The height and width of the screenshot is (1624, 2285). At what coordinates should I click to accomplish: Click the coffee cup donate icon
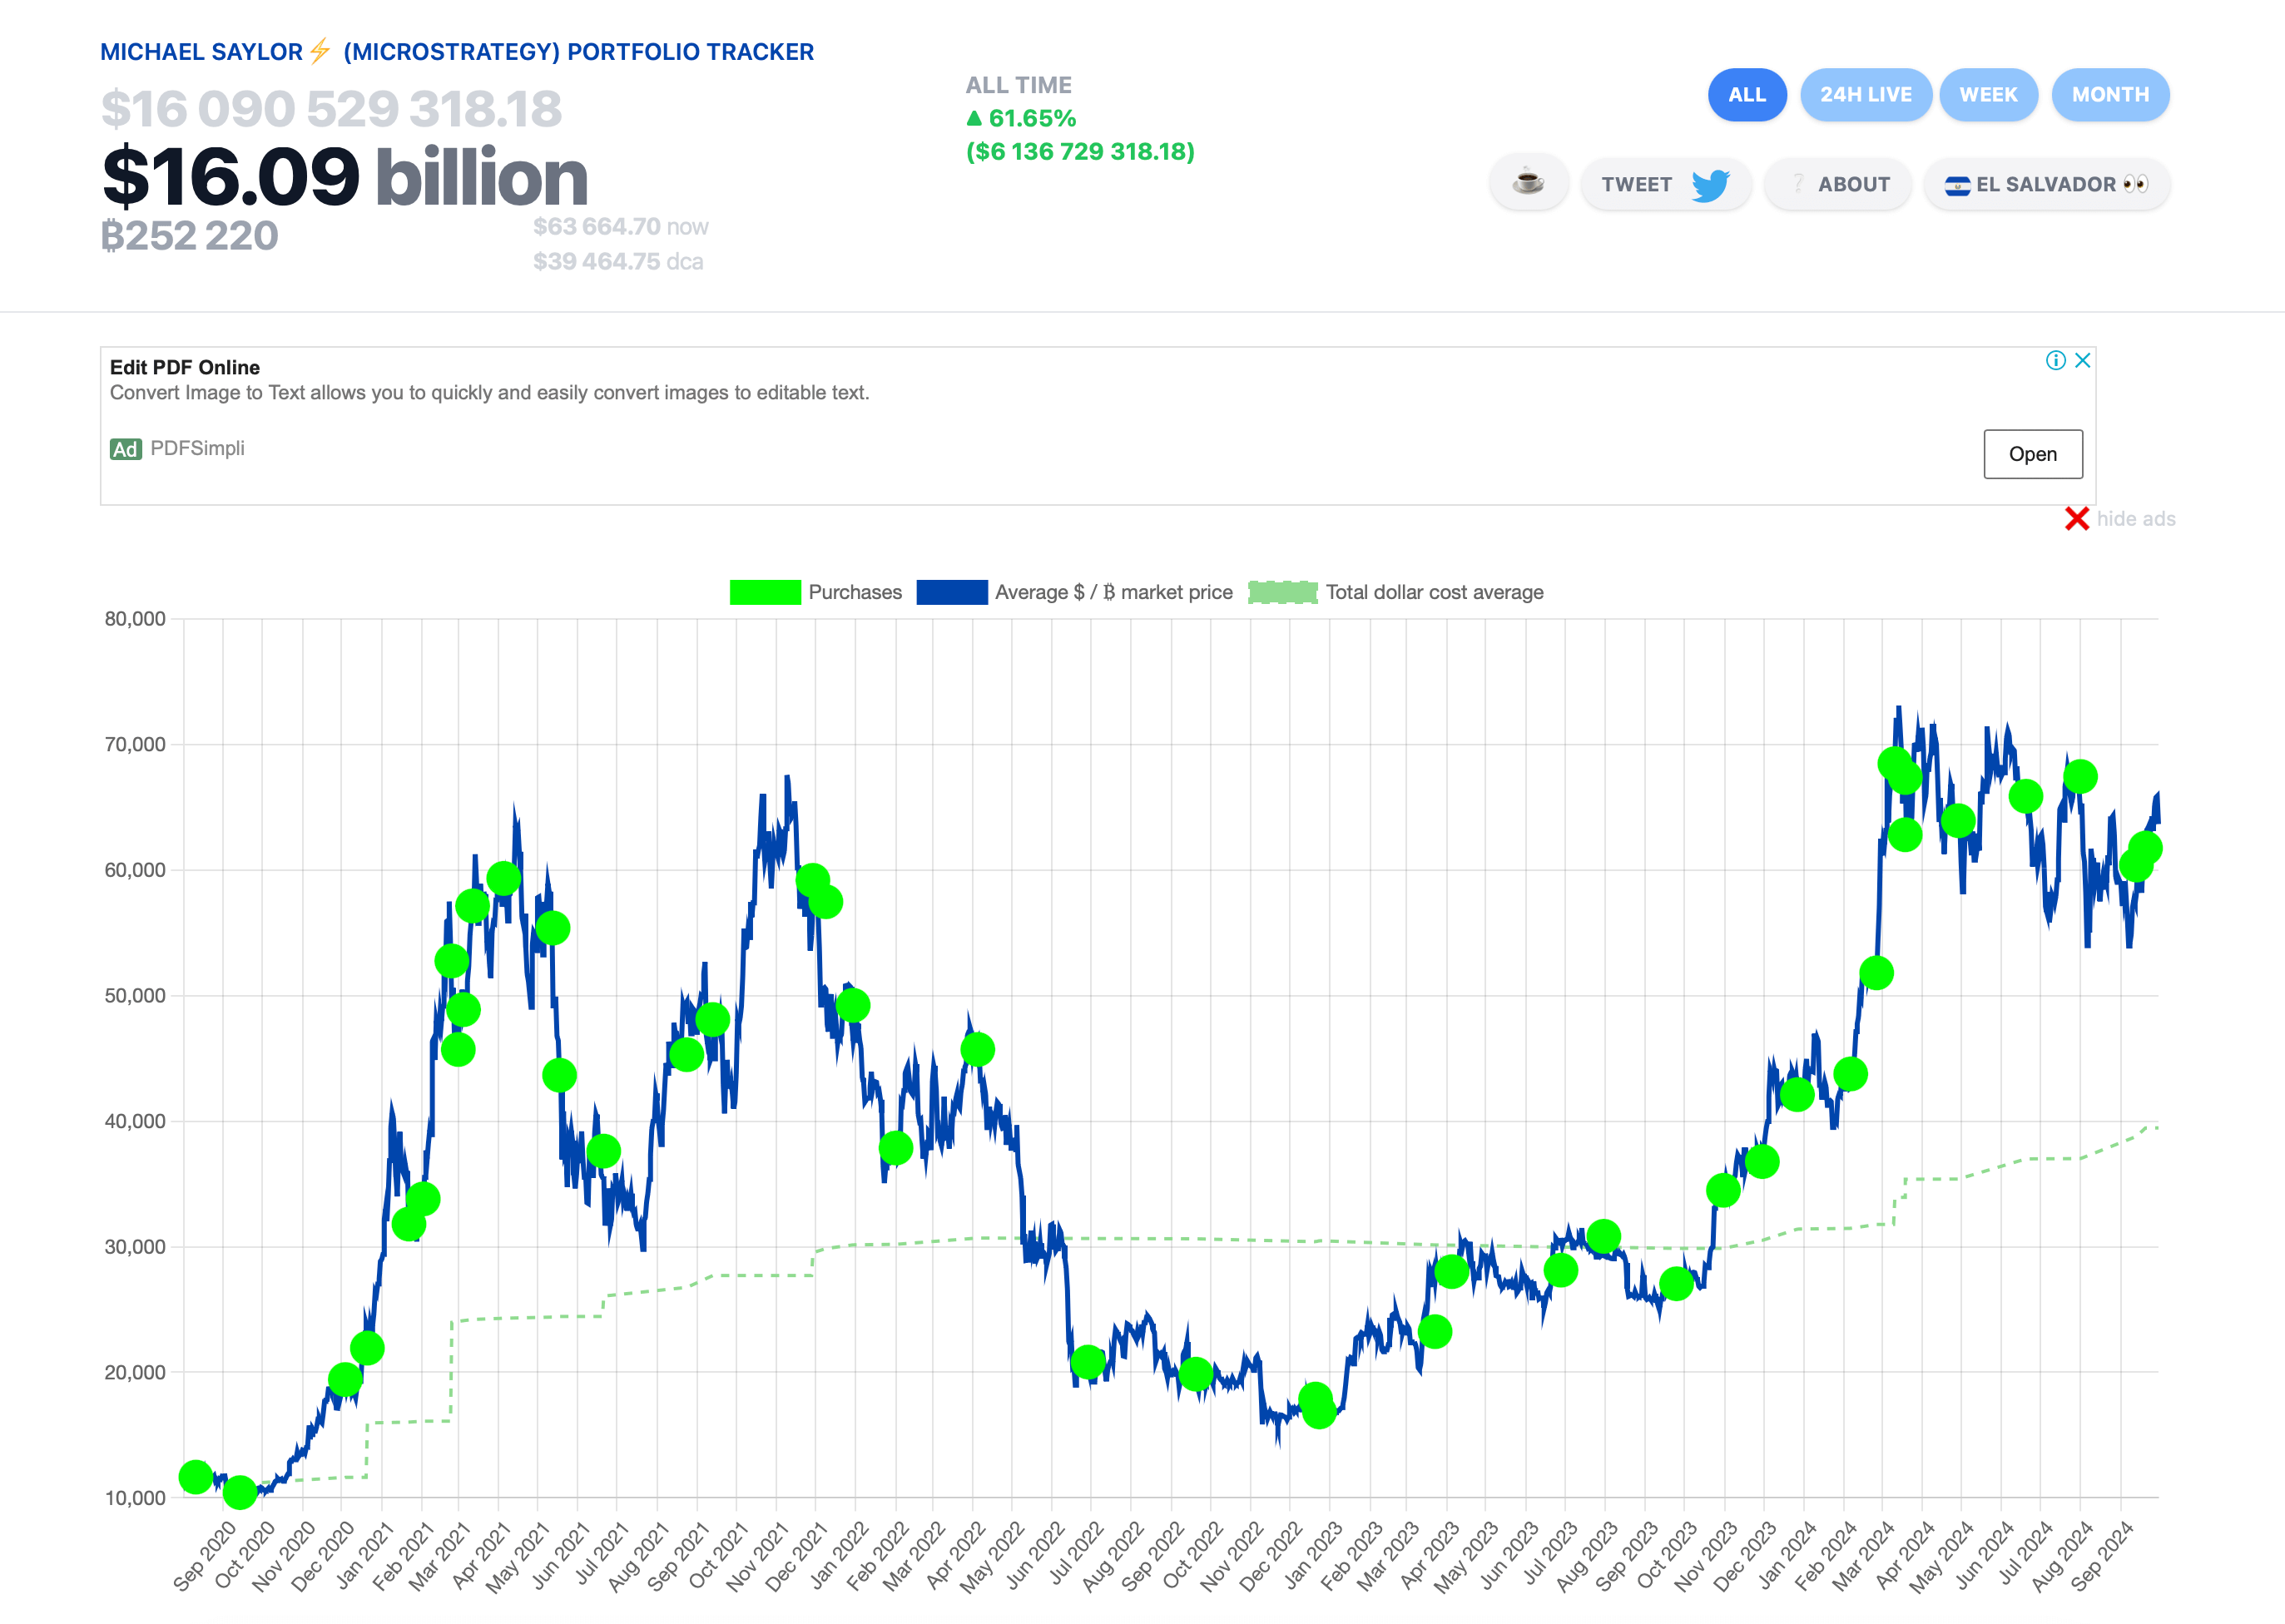point(1528,183)
